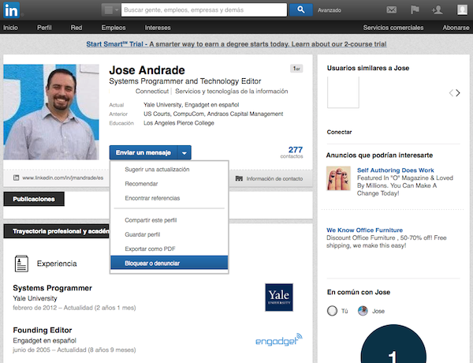Image resolution: width=473 pixels, height=363 pixels.
Task: Show previous similar users arrow
Action: point(451,92)
